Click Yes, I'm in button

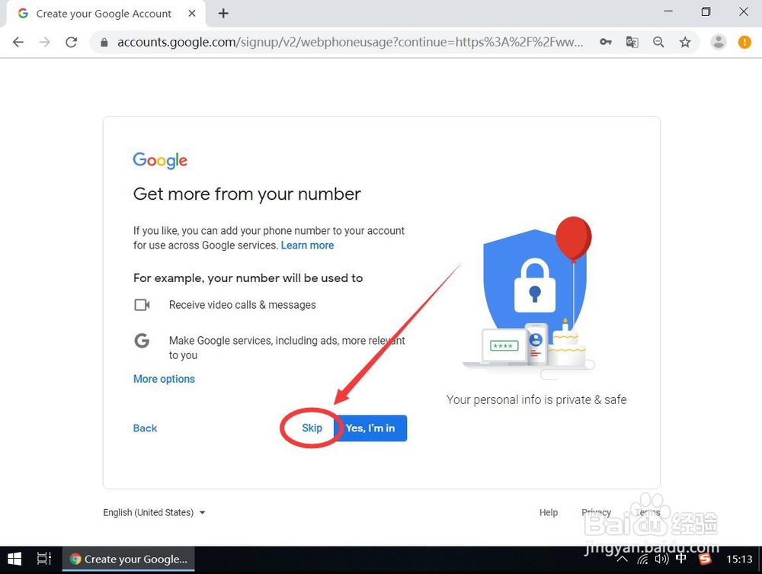point(370,428)
